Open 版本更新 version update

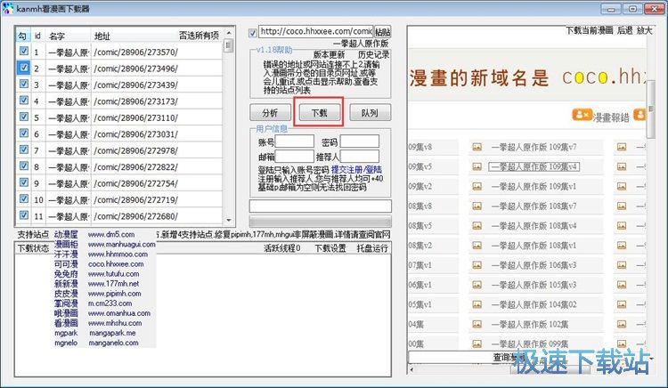coord(329,54)
